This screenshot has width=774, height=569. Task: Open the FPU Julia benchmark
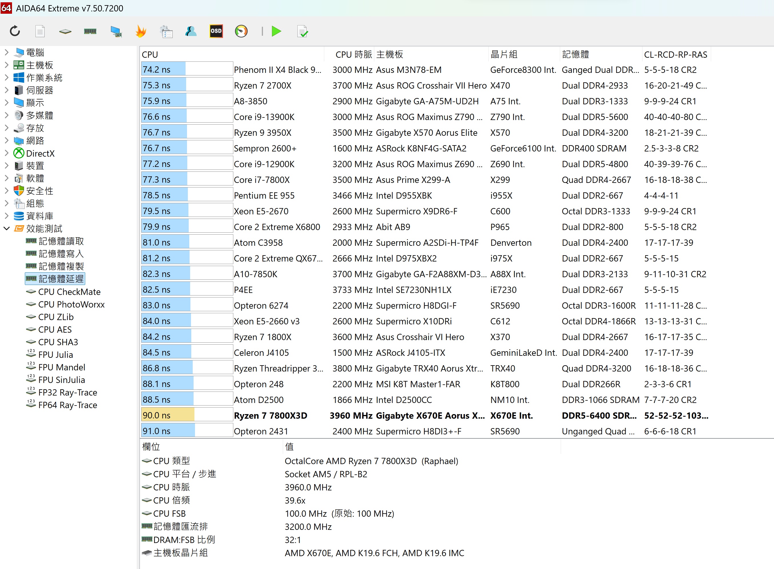[x=50, y=354]
